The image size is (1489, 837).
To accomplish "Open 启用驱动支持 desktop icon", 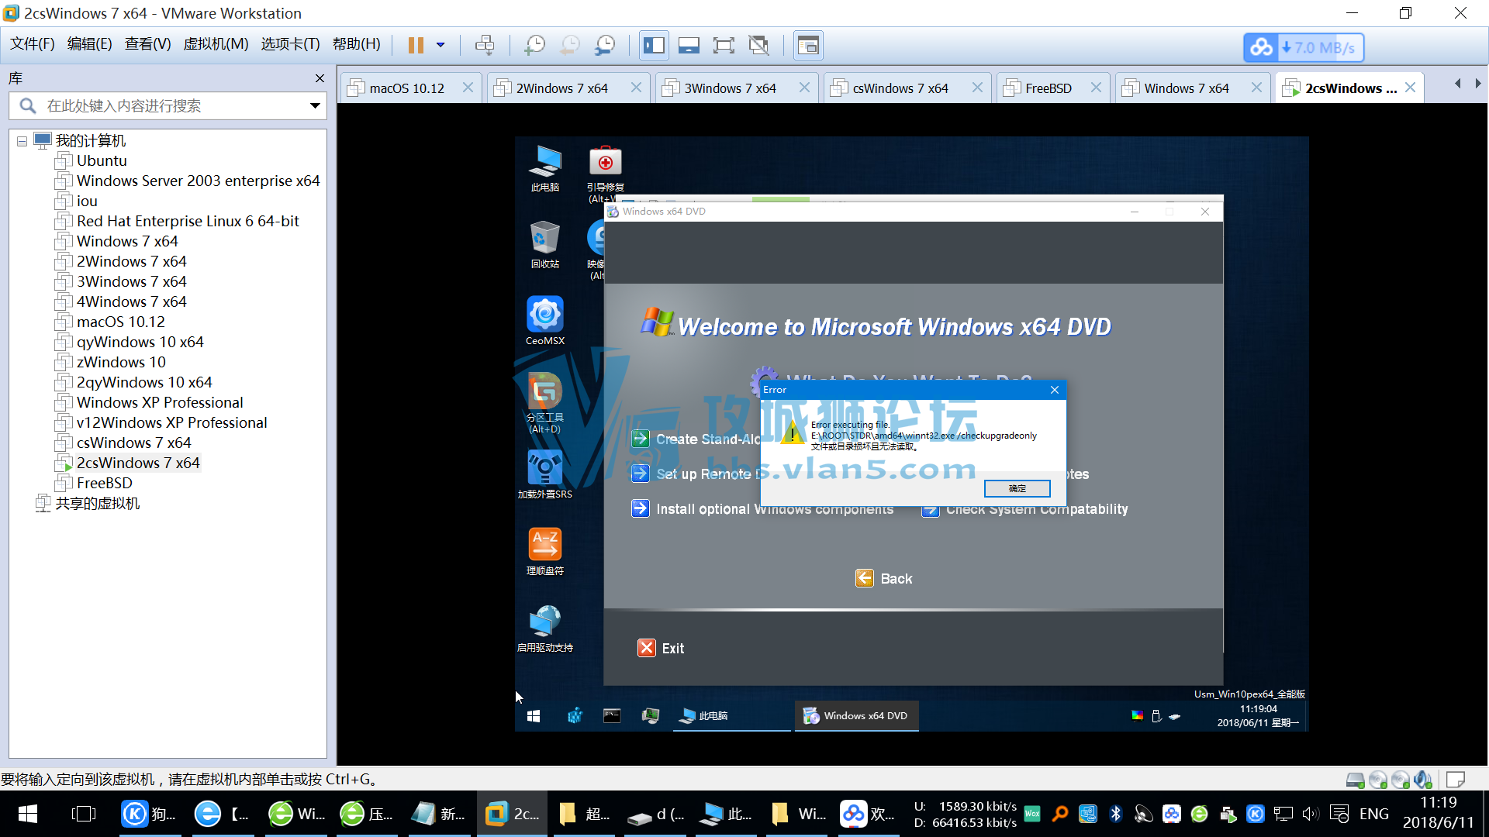I will [x=545, y=628].
